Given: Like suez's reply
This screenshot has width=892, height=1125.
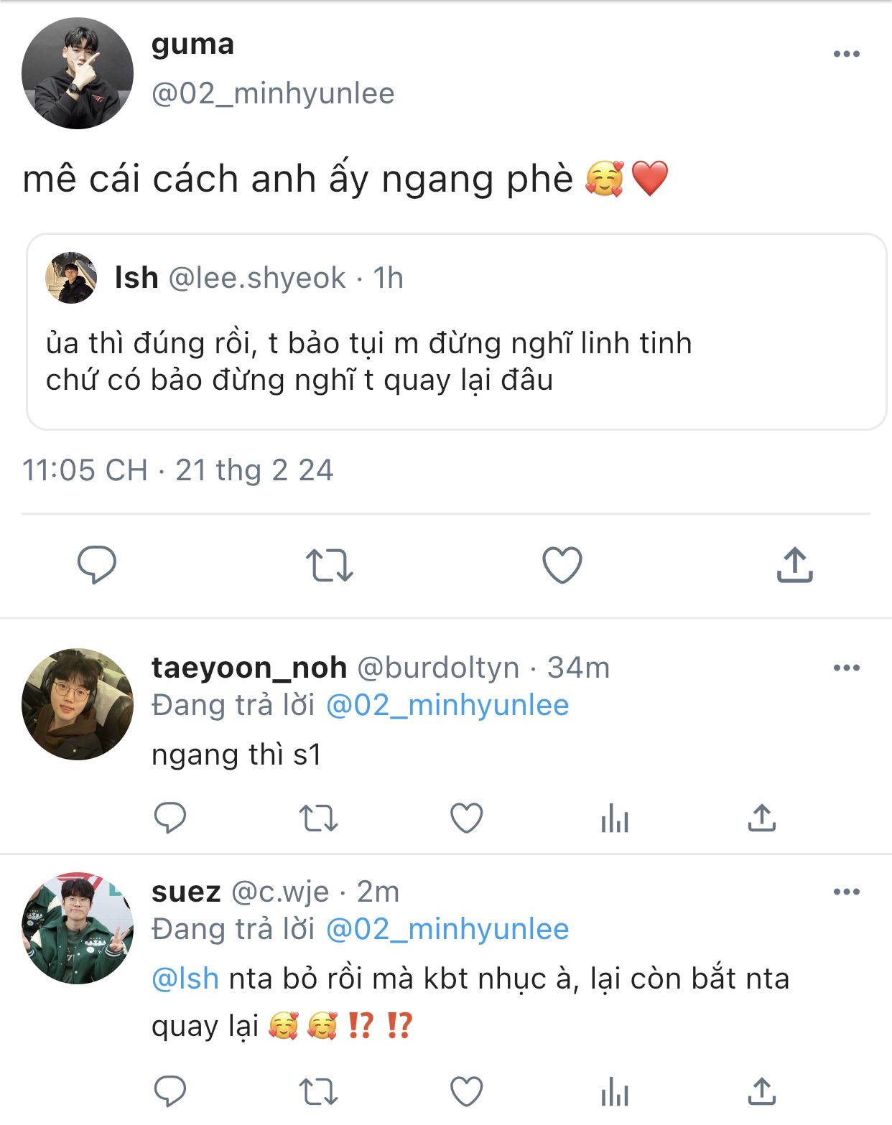Looking at the screenshot, I should tap(466, 1092).
